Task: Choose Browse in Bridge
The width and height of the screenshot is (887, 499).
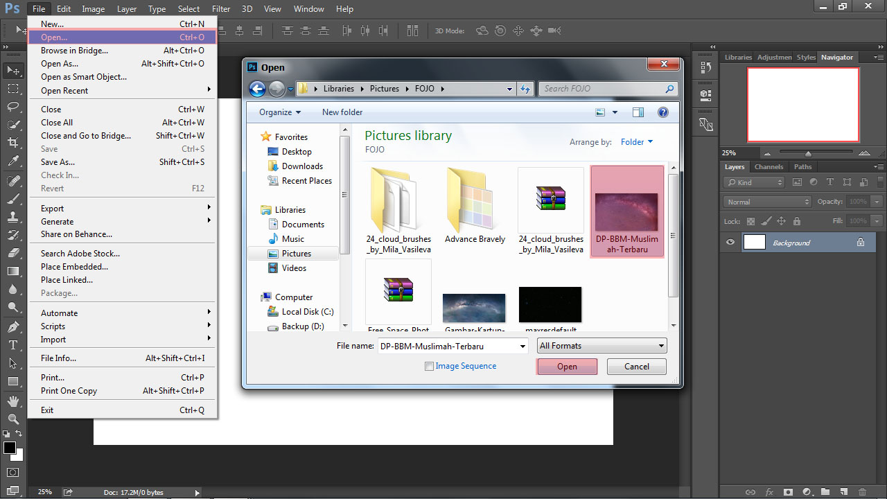Action: [x=123, y=51]
